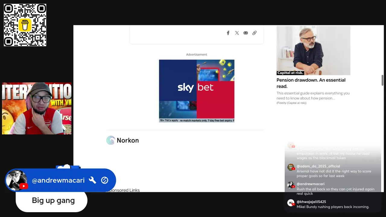Click the 'Mikel Bundy rushing players back' message
The height and width of the screenshot is (217, 386).
click(333, 207)
